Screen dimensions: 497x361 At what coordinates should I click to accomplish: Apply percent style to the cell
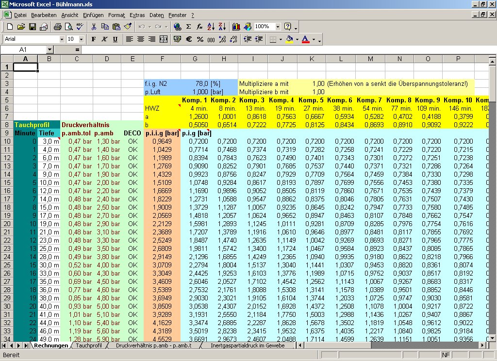pos(200,39)
